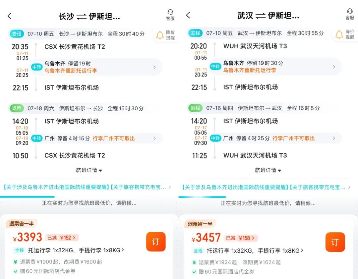358x279 pixels.
Task: Tap 去程 tag on 长沙 itinerary
Action: (17, 34)
